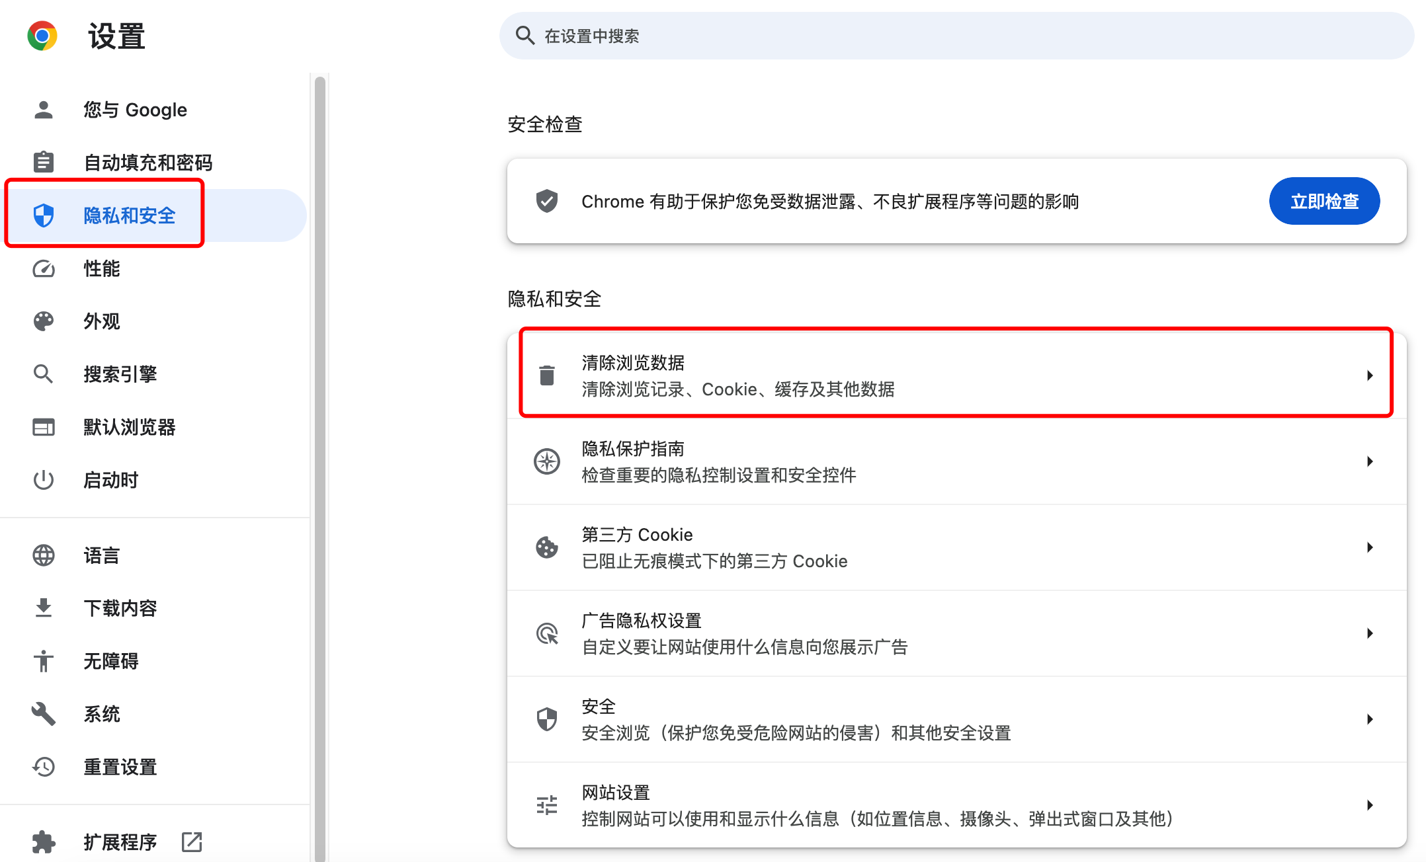
Task: Click the compass icon for 隐私保护指南
Action: click(547, 461)
